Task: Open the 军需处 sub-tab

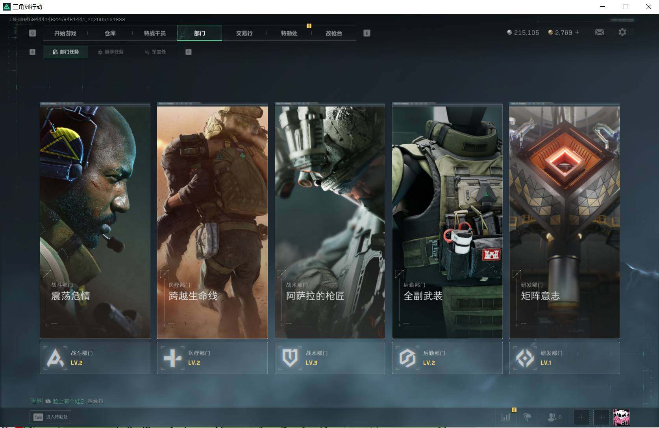Action: [155, 52]
